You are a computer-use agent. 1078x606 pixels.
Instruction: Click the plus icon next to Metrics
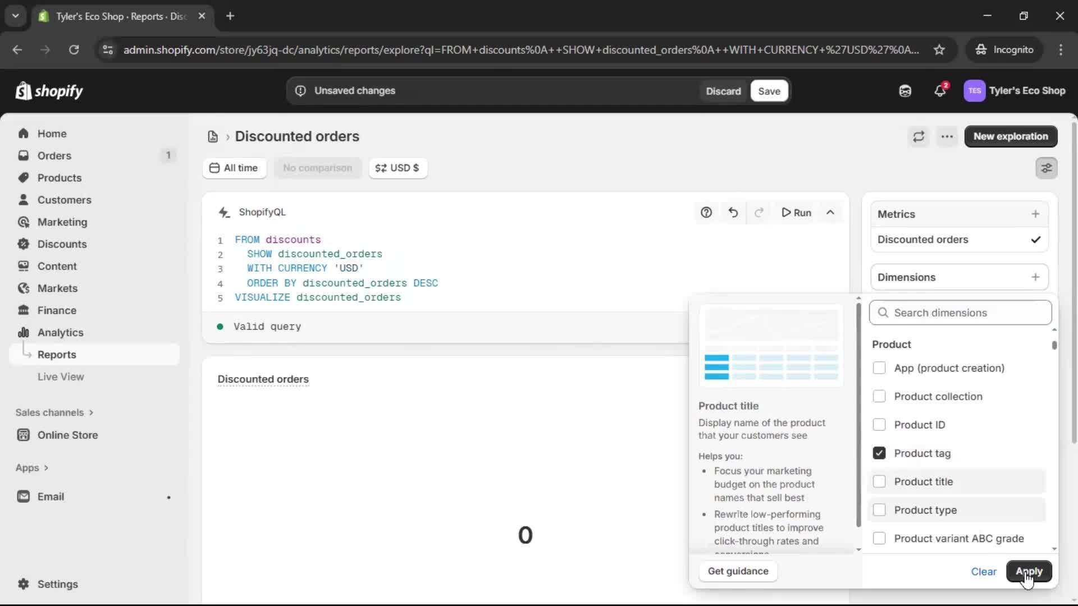coord(1035,214)
